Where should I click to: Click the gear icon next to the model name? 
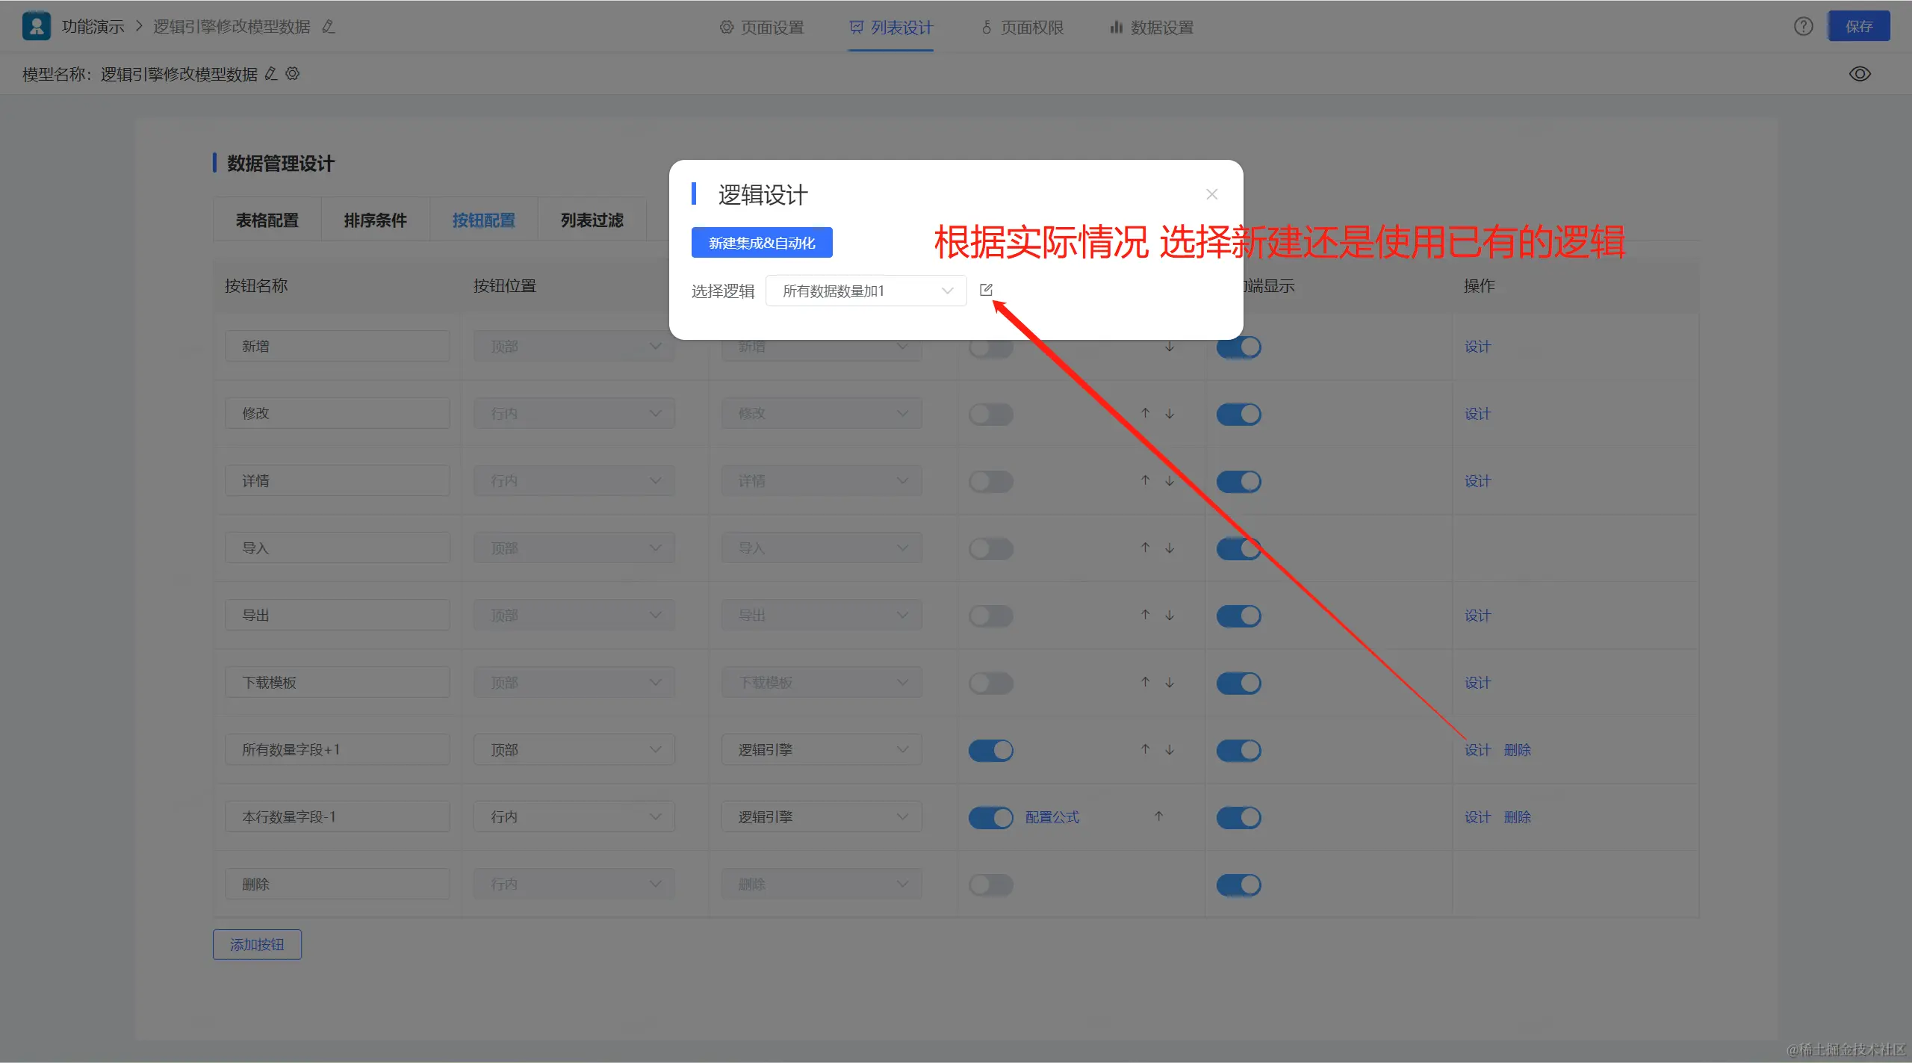pyautogui.click(x=293, y=74)
